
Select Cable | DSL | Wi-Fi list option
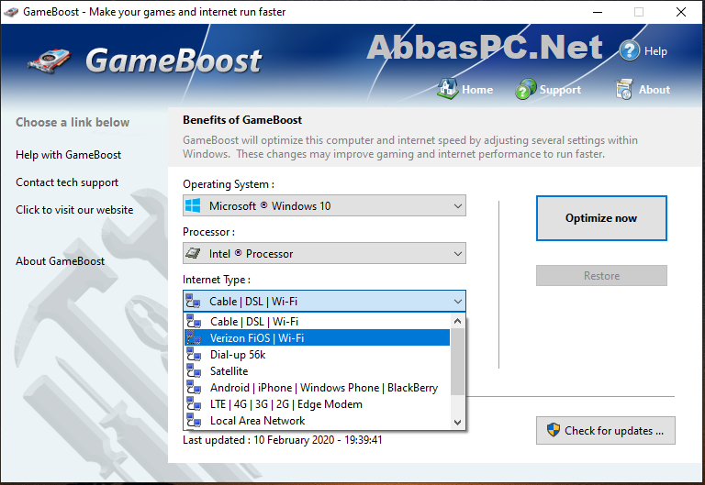click(x=318, y=322)
